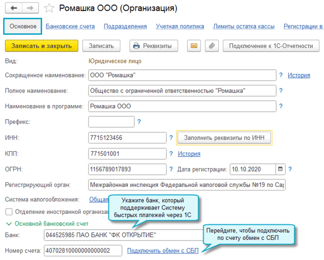Click the Полное наименование input field
Viewport: 324px width, 260px height.
(x=182, y=91)
